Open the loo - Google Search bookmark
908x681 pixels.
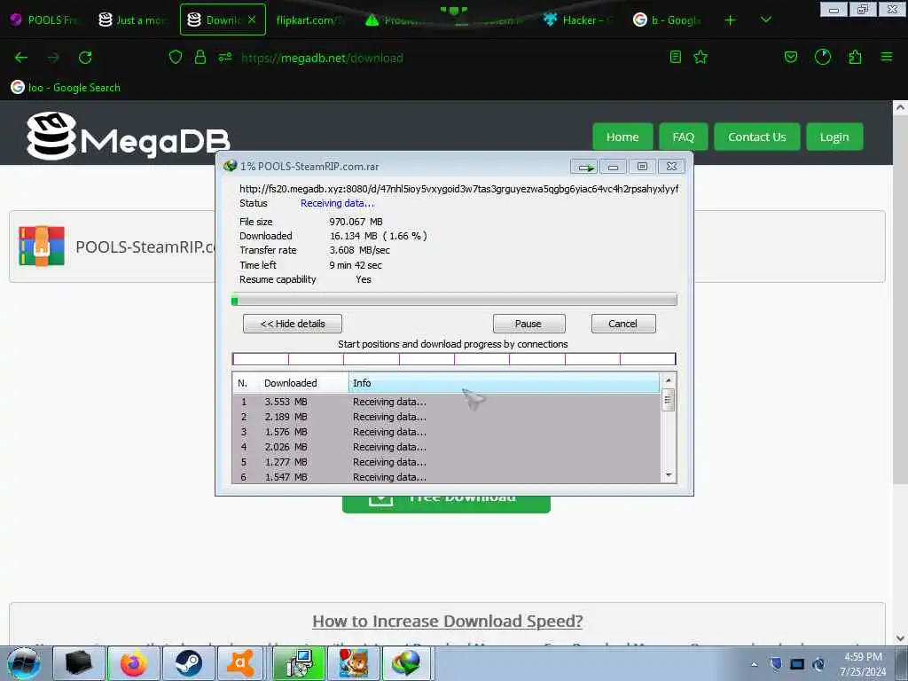(x=66, y=88)
